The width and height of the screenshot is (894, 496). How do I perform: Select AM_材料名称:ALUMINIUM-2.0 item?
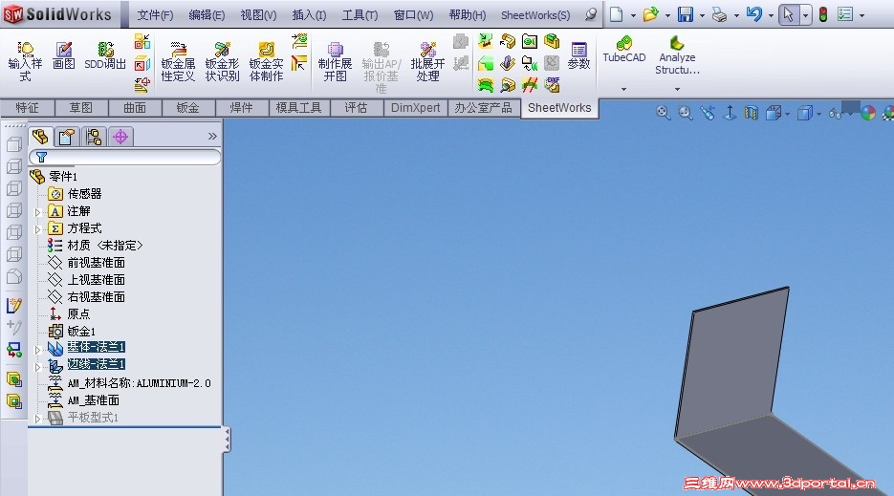tap(139, 383)
